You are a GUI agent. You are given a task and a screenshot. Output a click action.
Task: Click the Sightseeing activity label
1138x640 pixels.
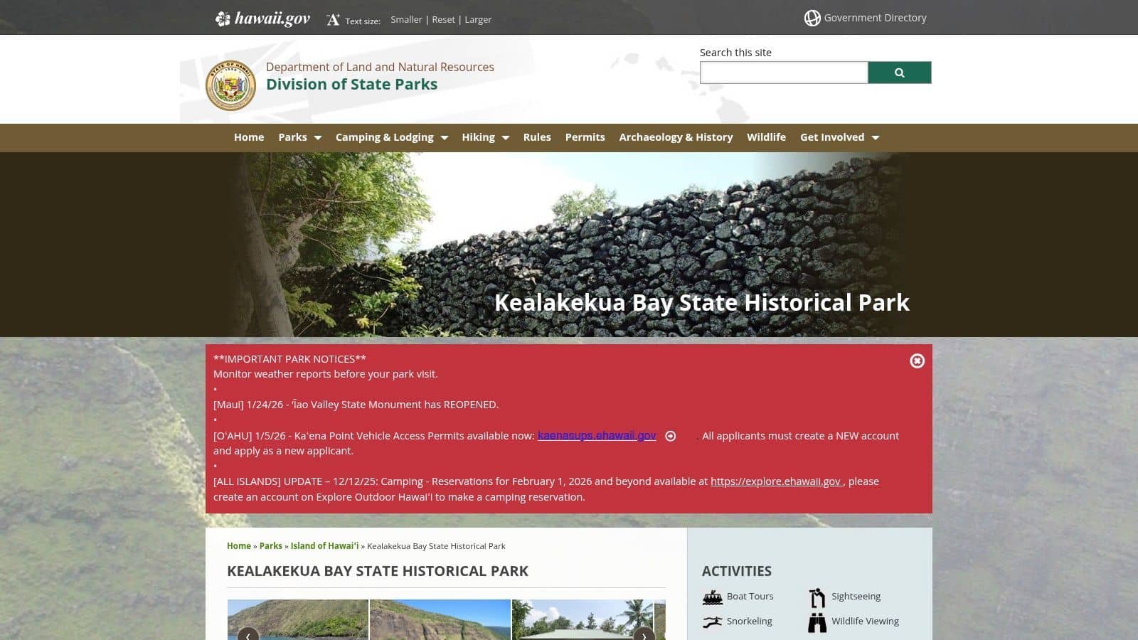pyautogui.click(x=856, y=597)
